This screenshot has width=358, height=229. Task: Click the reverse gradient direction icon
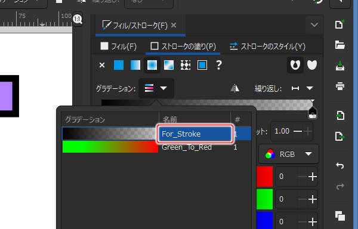point(234,88)
